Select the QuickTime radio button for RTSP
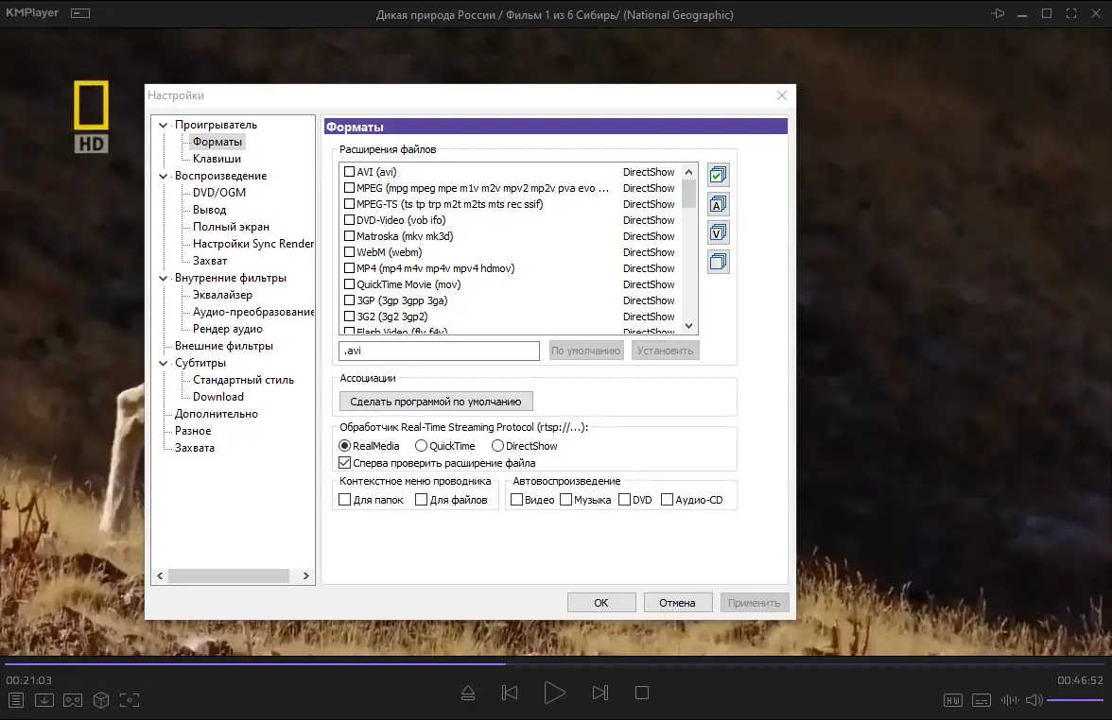The image size is (1112, 720). pos(420,445)
